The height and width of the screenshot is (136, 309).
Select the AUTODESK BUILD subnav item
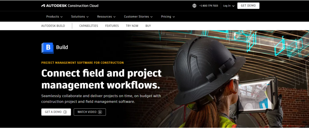(x=53, y=26)
